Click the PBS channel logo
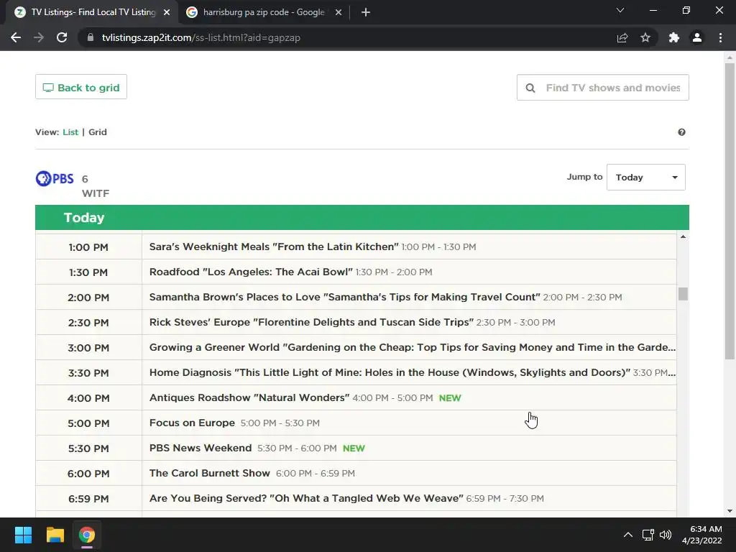 (x=55, y=178)
